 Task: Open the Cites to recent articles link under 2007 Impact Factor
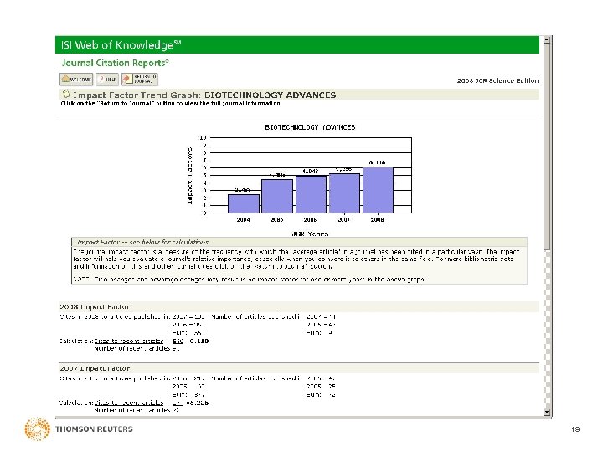pos(129,403)
